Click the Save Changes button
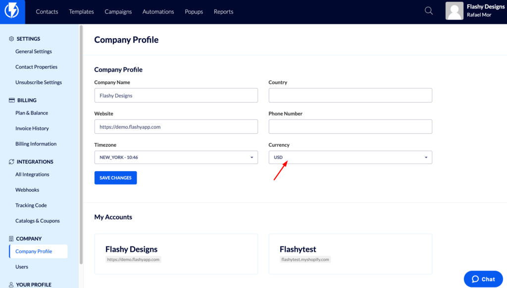The image size is (507, 288). (x=115, y=178)
